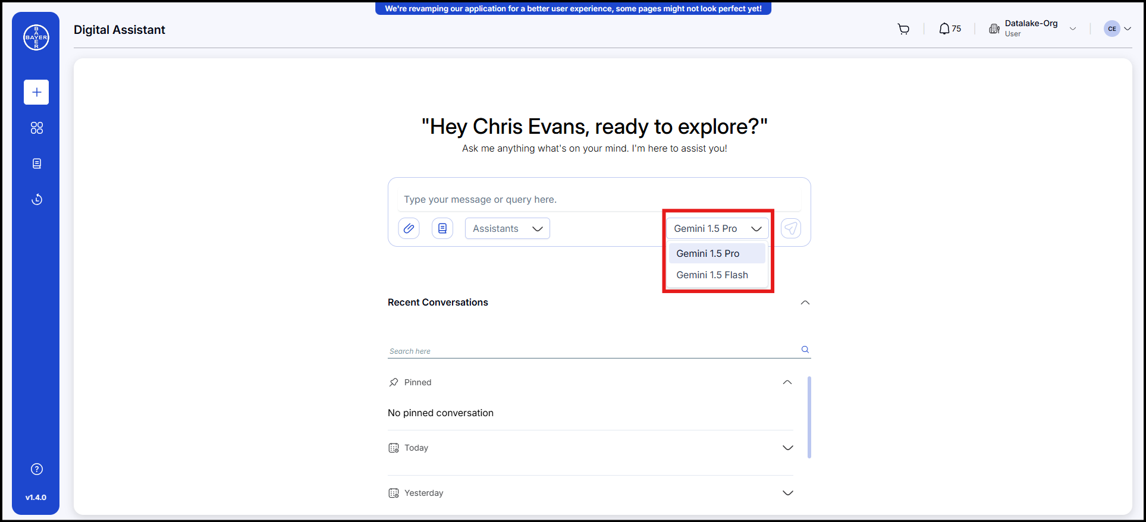Click calendar icon beside Today
The image size is (1146, 522).
click(x=394, y=448)
